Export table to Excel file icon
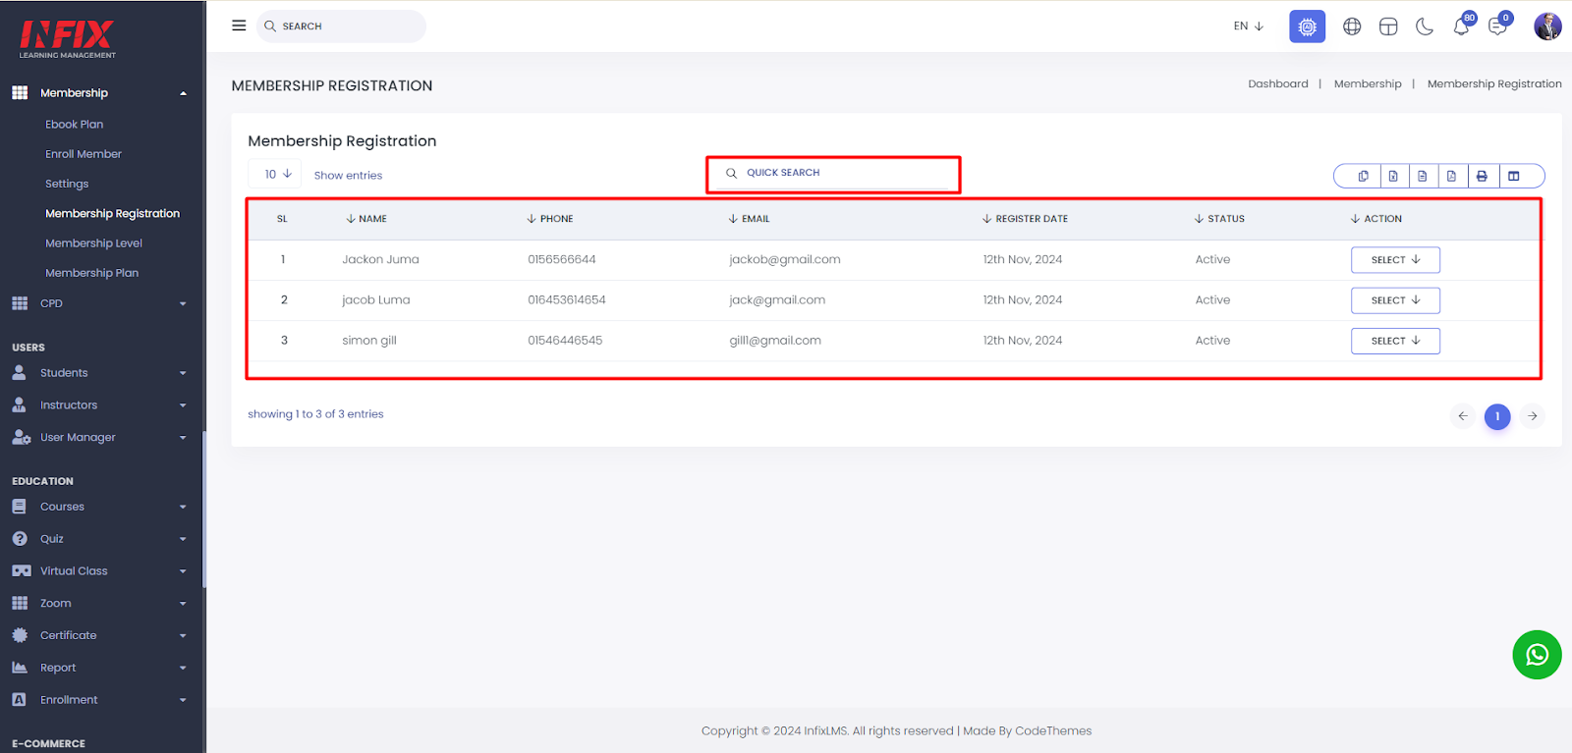Viewport: 1572px width, 753px height. click(1393, 176)
